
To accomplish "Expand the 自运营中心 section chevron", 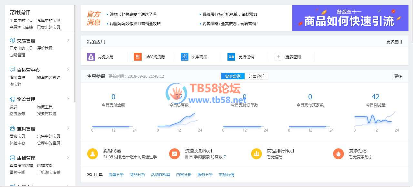I will point(68,69).
